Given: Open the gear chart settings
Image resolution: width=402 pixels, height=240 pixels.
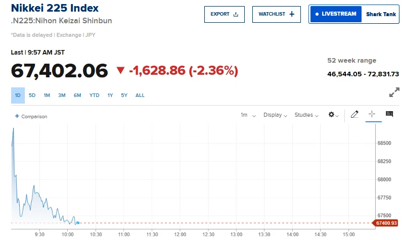Looking at the screenshot, I should tap(334, 115).
